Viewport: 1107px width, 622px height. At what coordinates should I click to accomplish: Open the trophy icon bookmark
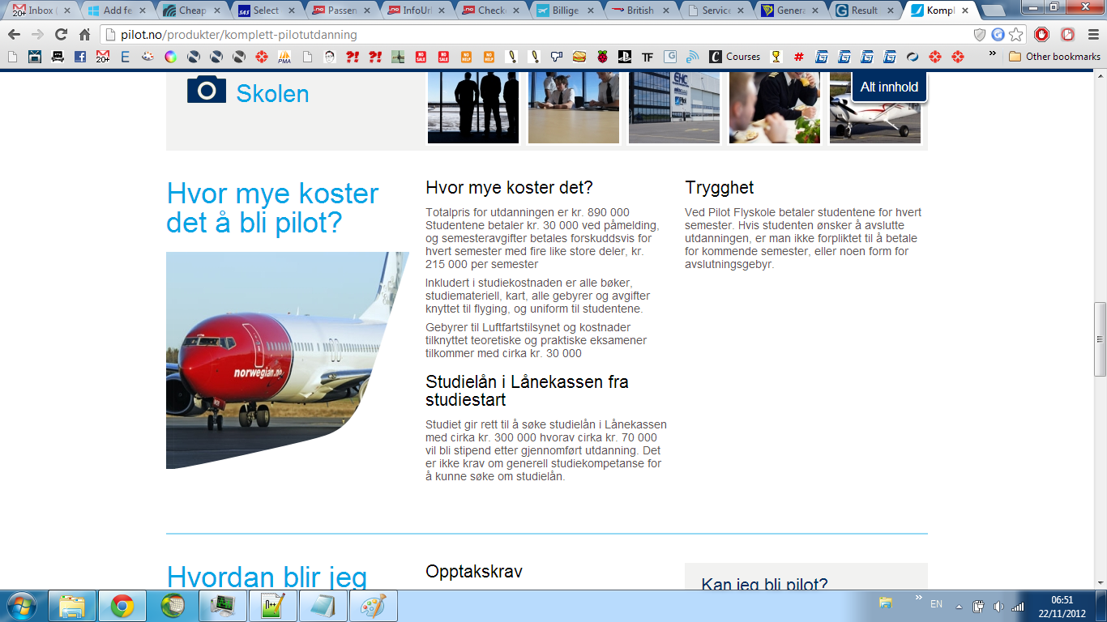[x=776, y=57]
